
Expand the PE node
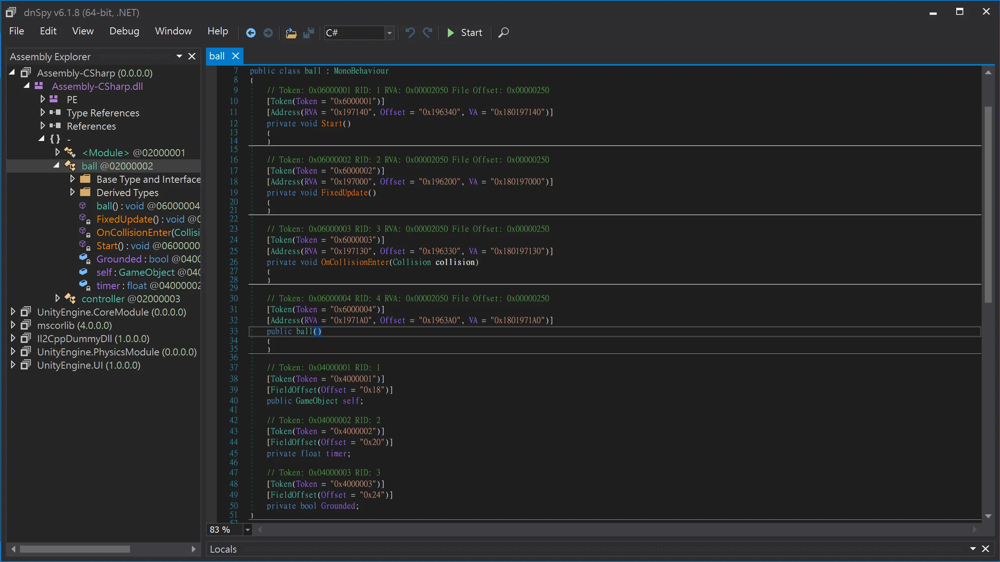[43, 99]
